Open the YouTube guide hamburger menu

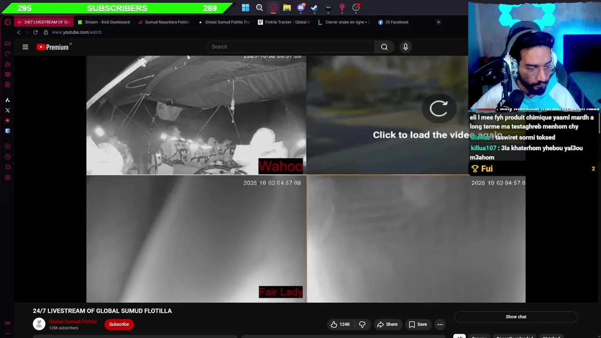pos(25,47)
